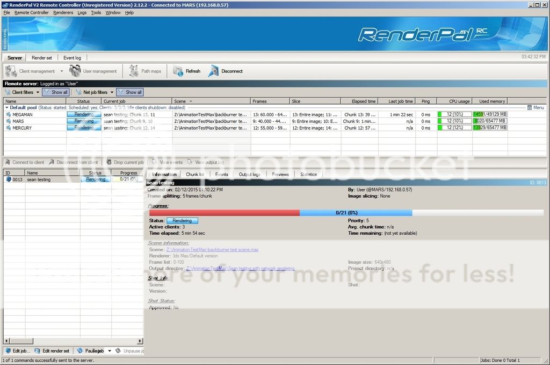Select the Server tab
This screenshot has width=550, height=365.
coord(15,57)
